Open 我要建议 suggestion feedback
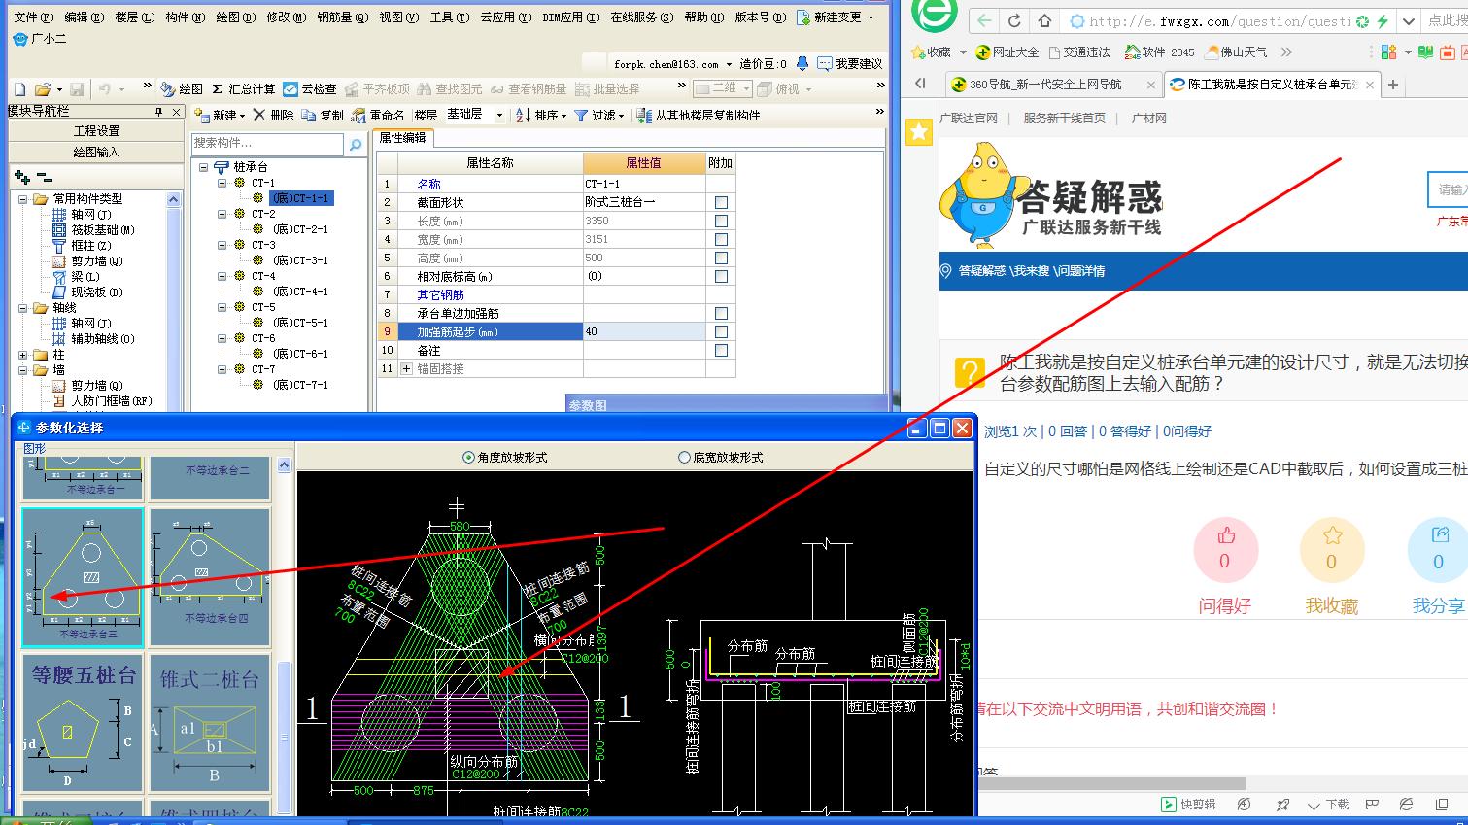 [850, 63]
